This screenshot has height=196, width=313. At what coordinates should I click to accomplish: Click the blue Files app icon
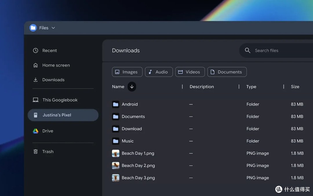click(33, 28)
